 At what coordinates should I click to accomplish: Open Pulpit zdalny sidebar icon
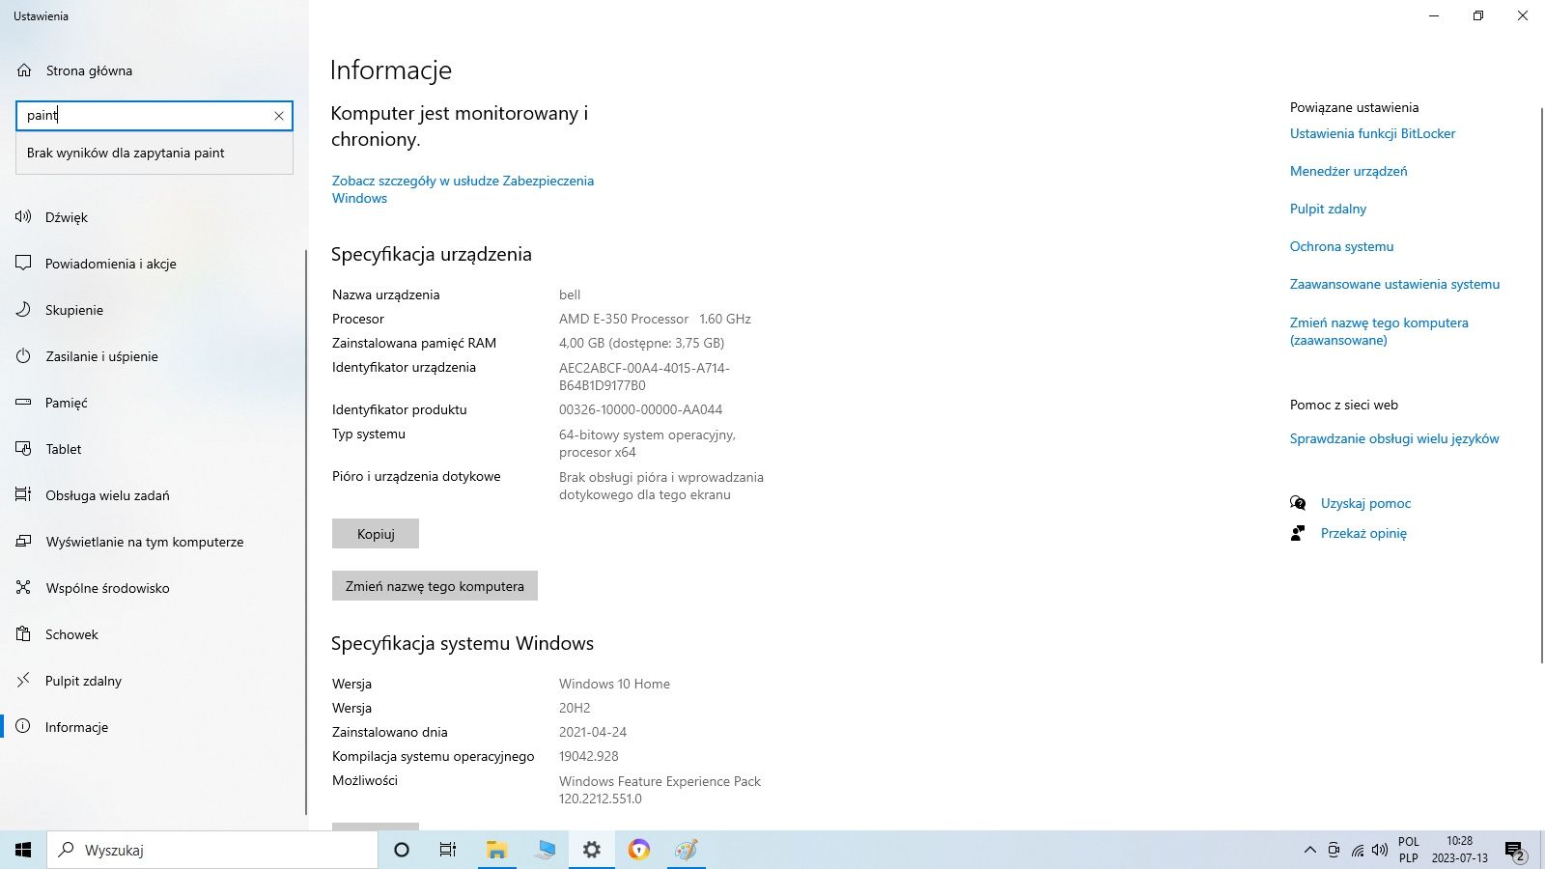tap(24, 681)
